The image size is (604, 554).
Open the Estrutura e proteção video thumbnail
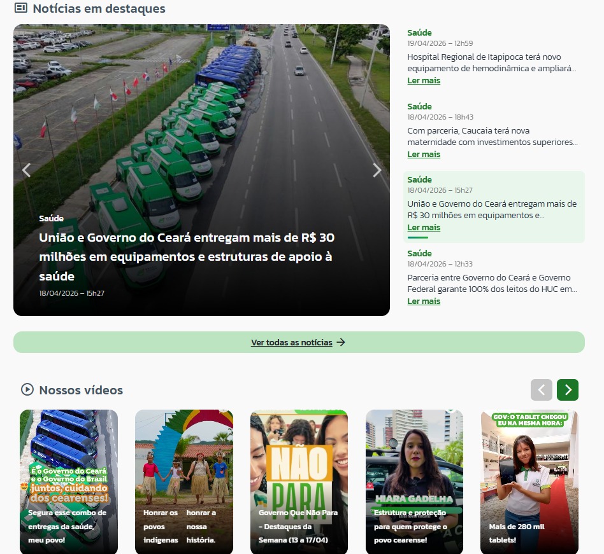click(x=414, y=480)
